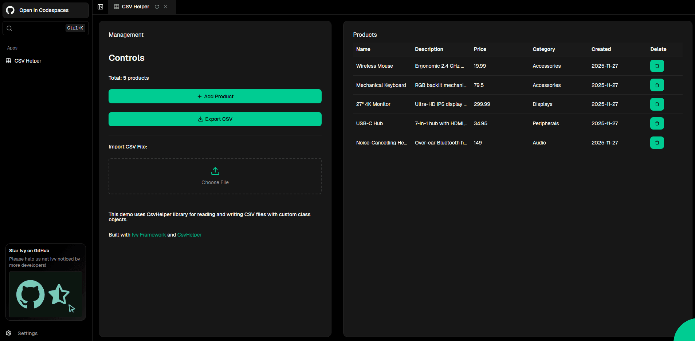Delete the Mechanical Keyboard product
Image resolution: width=695 pixels, height=341 pixels.
[x=657, y=85]
